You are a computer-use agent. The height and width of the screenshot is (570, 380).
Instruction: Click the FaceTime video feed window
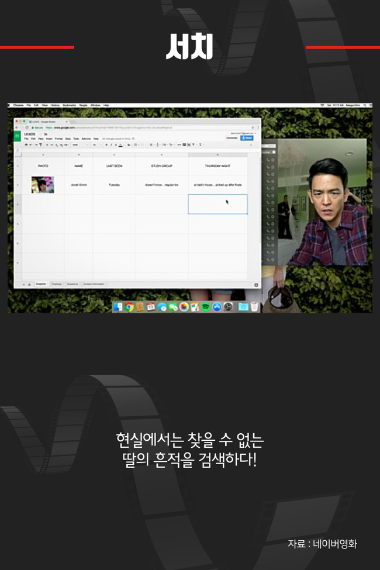coord(322,202)
